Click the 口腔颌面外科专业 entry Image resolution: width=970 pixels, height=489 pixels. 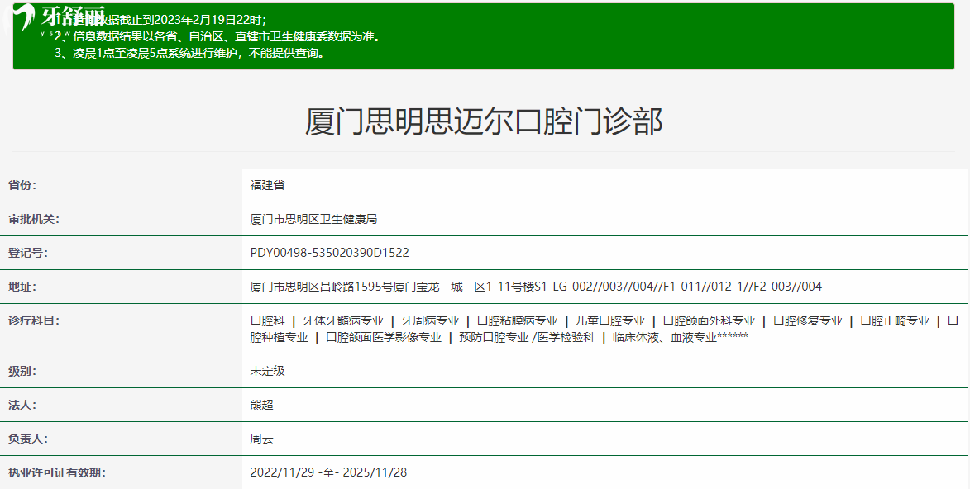pyautogui.click(x=709, y=320)
